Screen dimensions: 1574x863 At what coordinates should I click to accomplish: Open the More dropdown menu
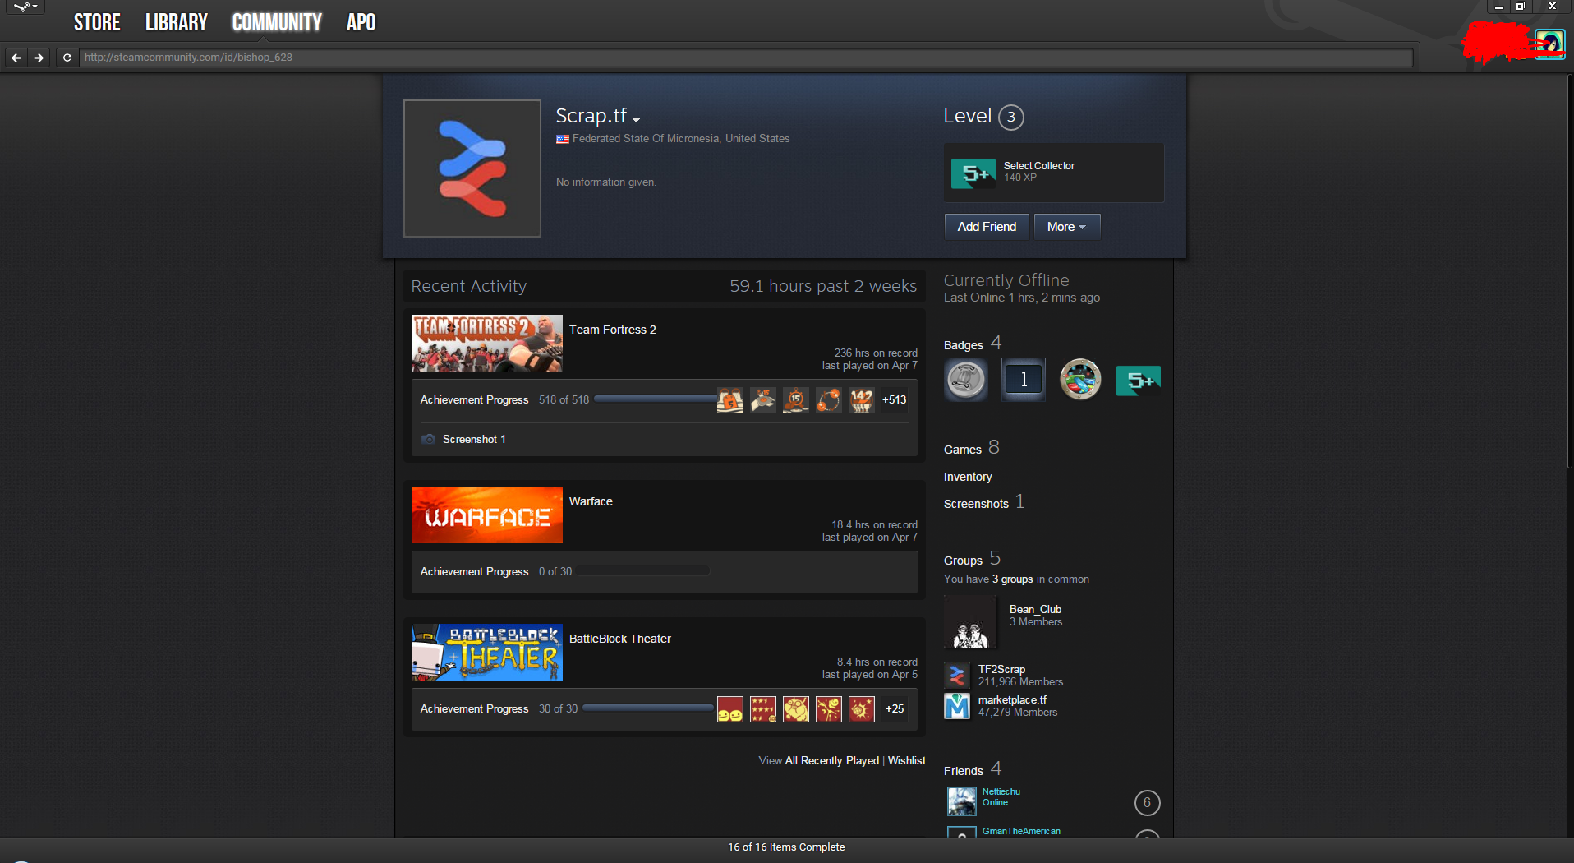pyautogui.click(x=1066, y=227)
